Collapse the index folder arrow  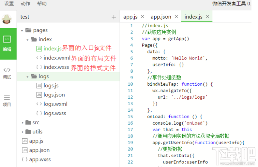27,40
